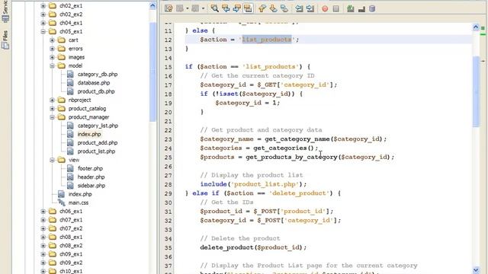Start macro recording red button

(x=325, y=8)
